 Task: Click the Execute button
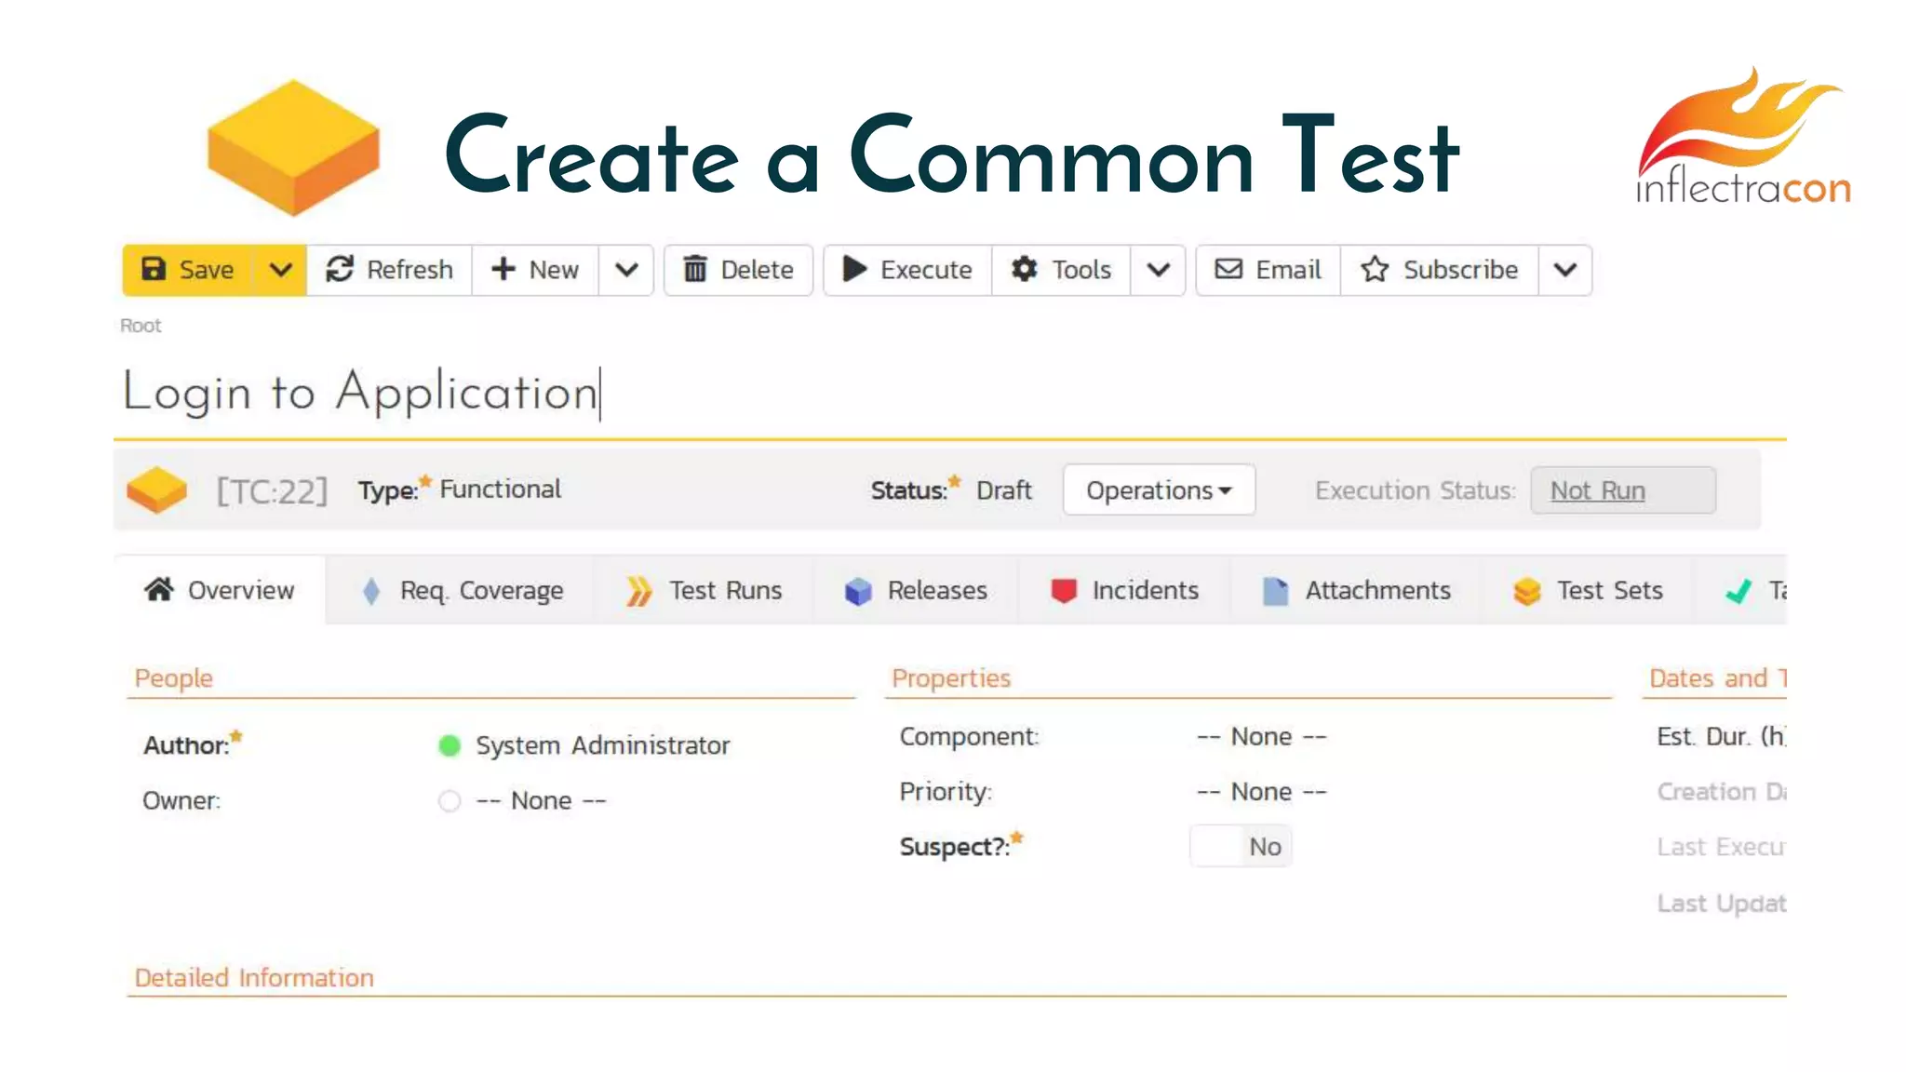(908, 271)
